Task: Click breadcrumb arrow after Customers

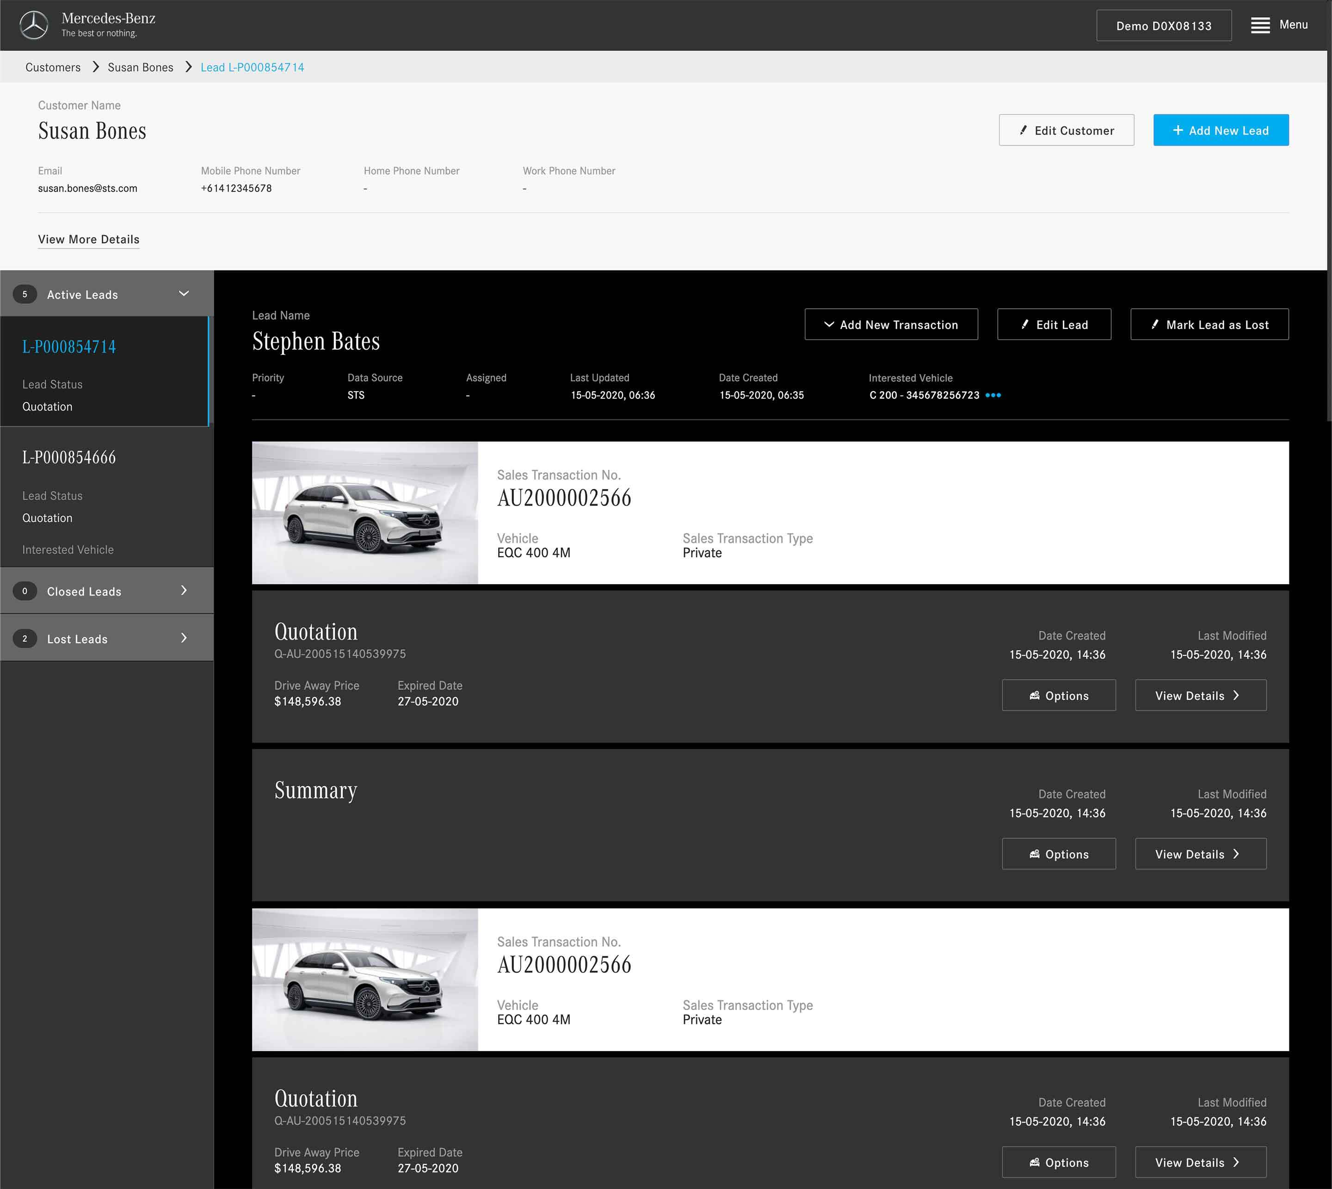Action: point(95,67)
